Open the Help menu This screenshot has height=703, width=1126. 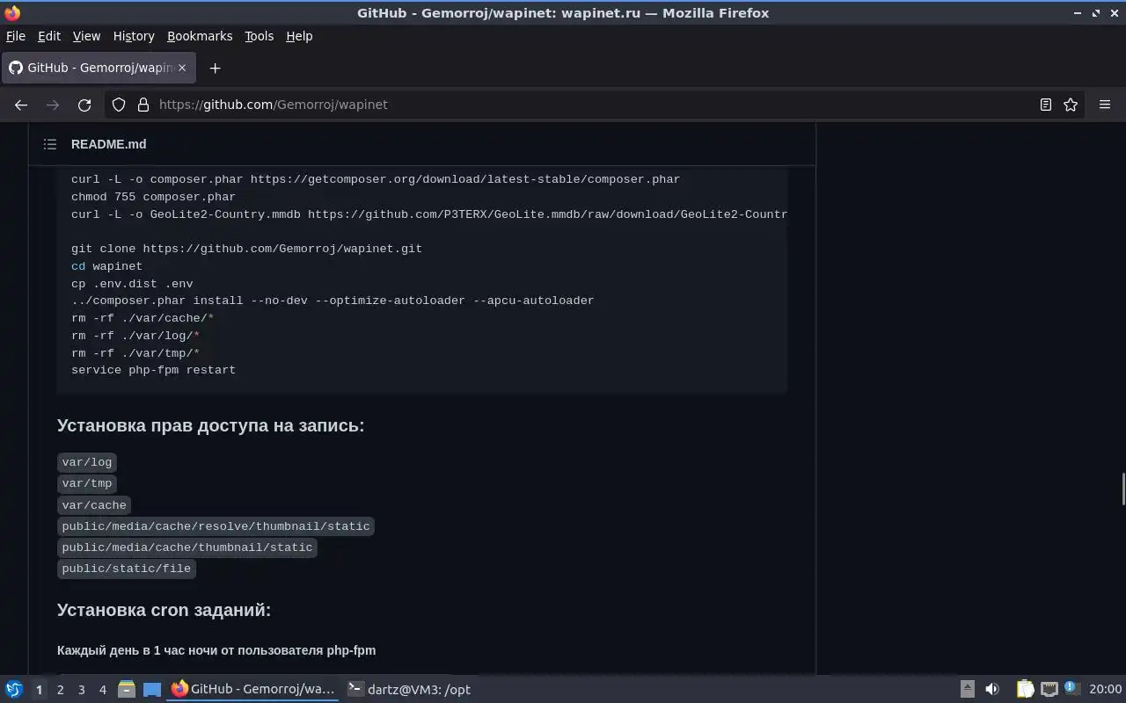[299, 36]
